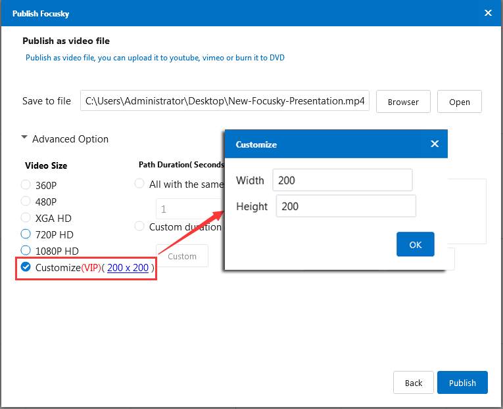Open the 200 x 200 size link
Image resolution: width=503 pixels, height=409 pixels.
pos(128,268)
